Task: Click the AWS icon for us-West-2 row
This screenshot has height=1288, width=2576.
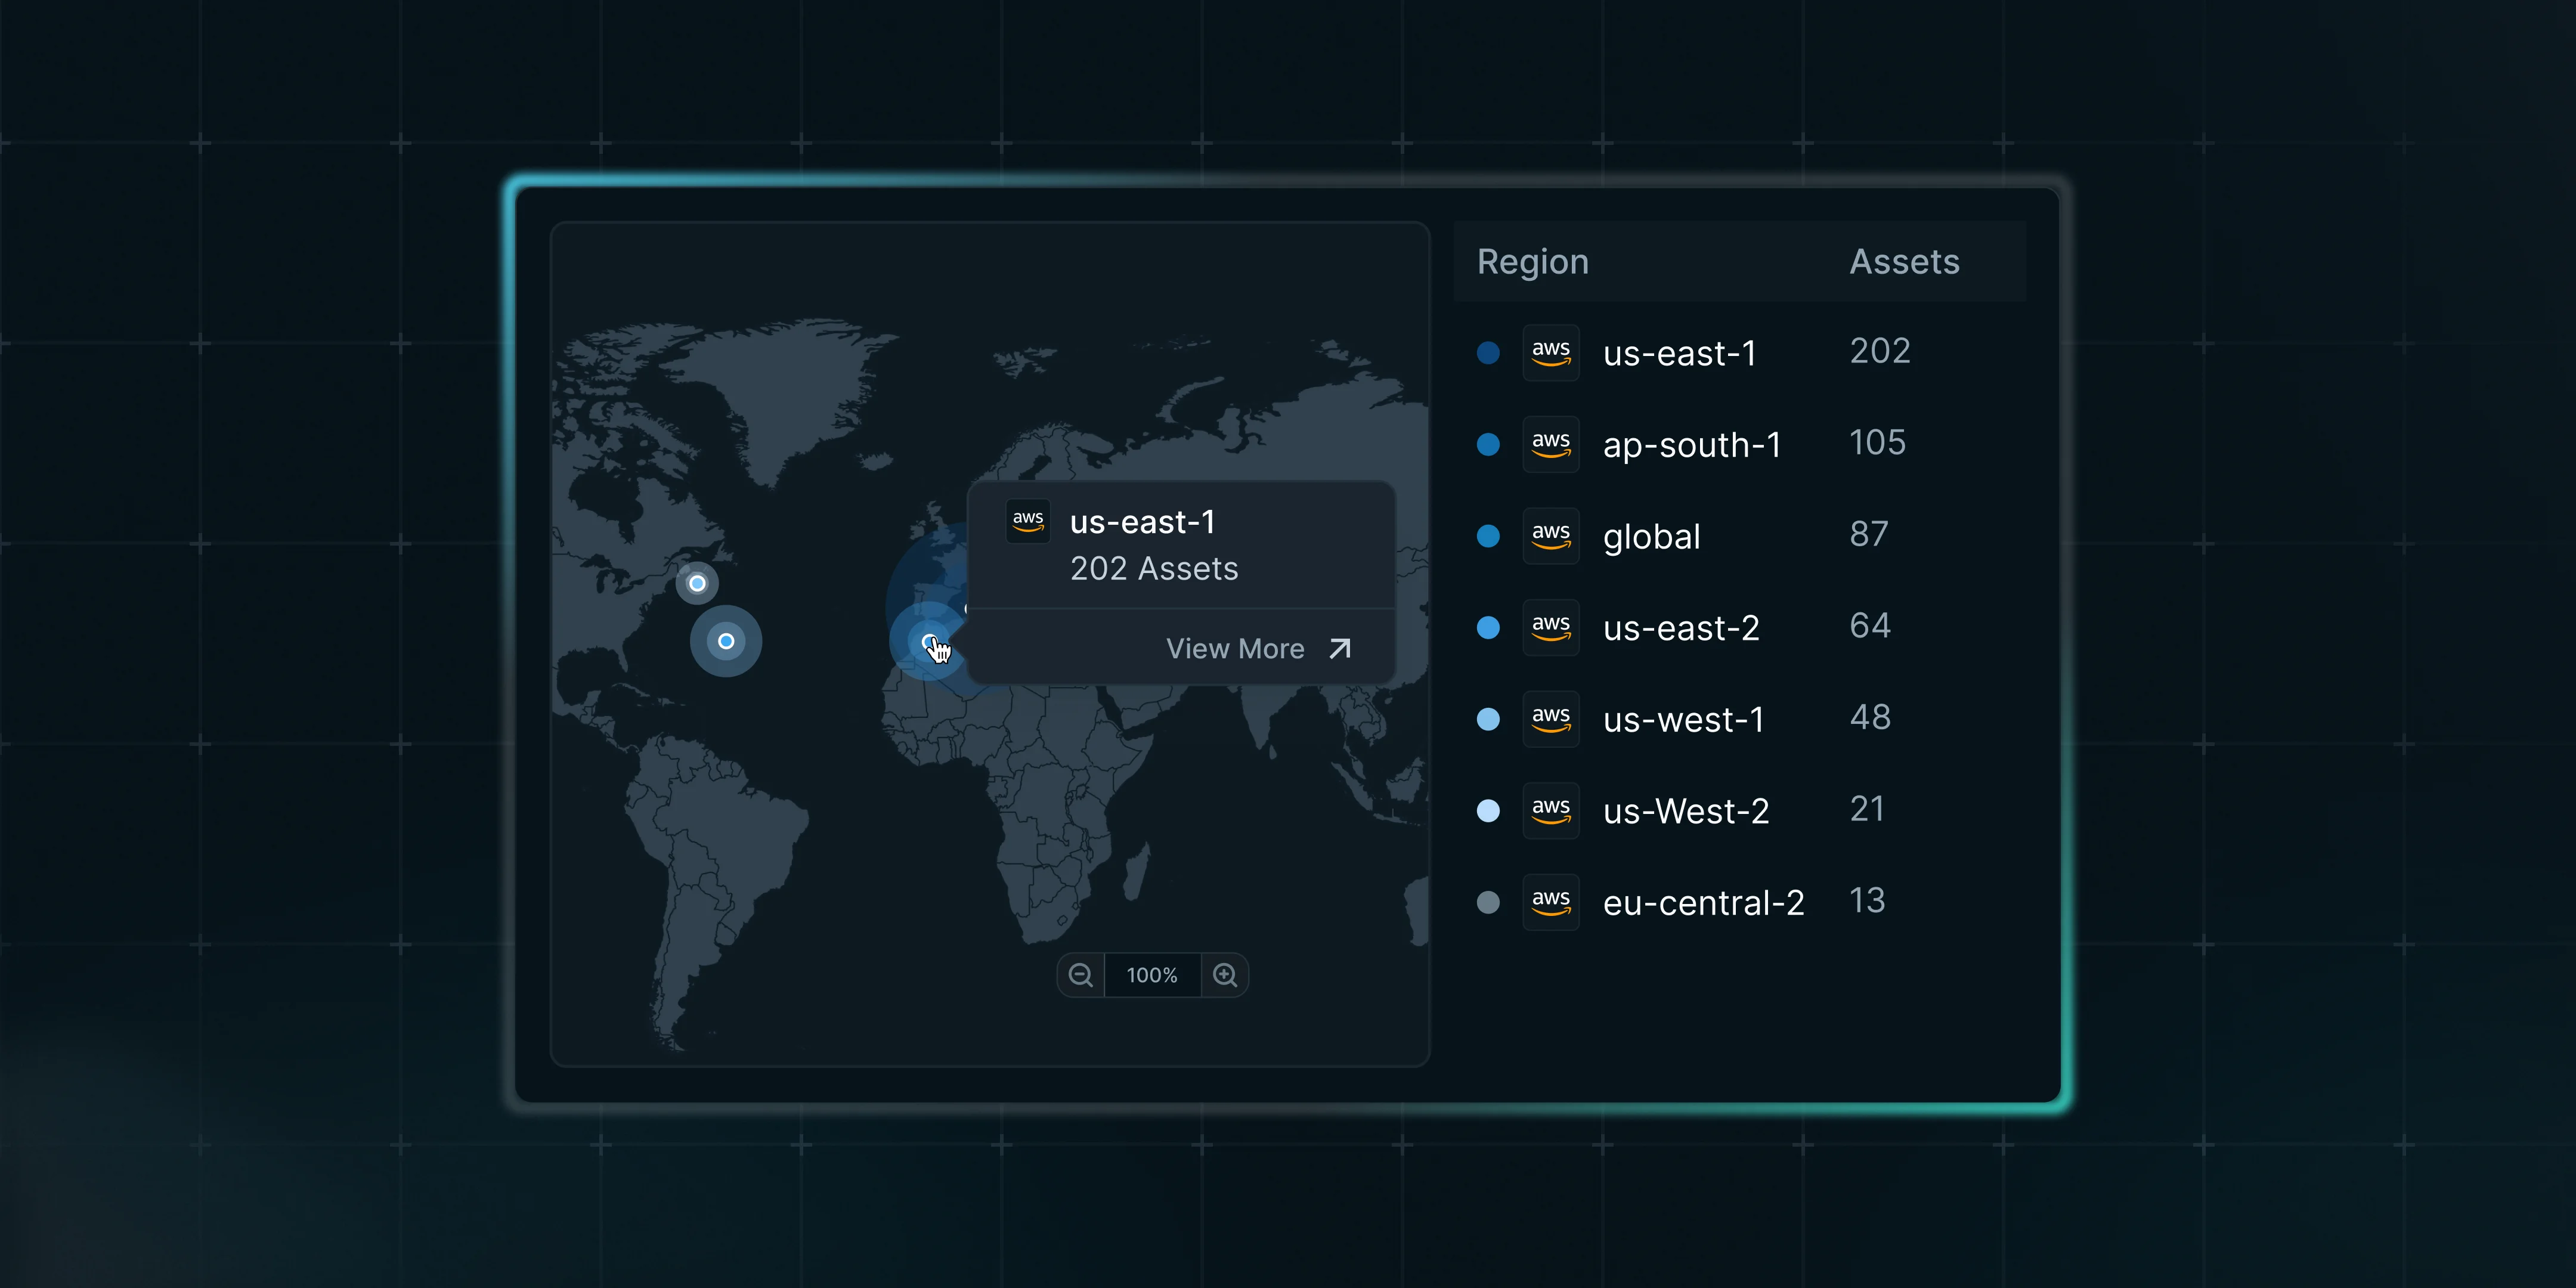Action: coord(1551,810)
